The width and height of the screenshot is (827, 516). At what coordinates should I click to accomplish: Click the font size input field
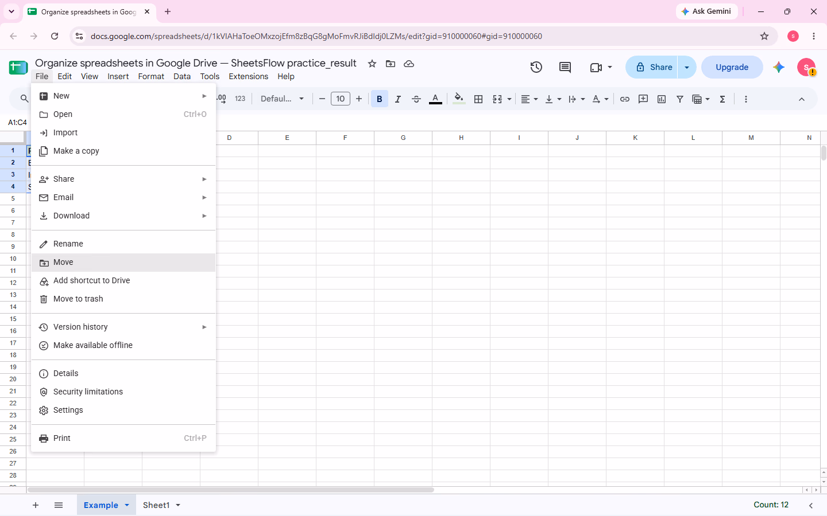[341, 99]
